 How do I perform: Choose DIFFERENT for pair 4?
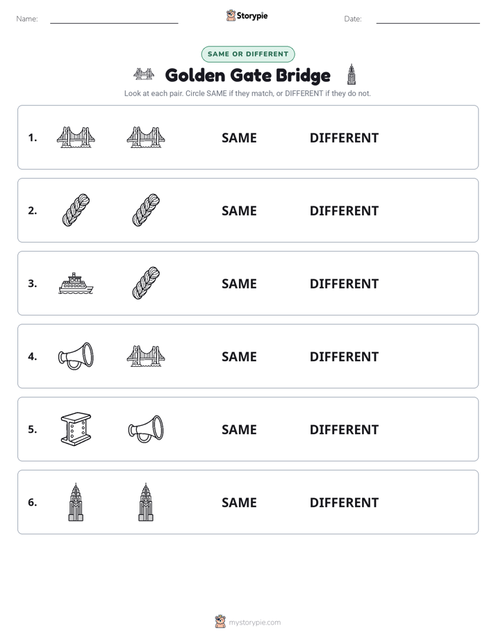(x=344, y=356)
